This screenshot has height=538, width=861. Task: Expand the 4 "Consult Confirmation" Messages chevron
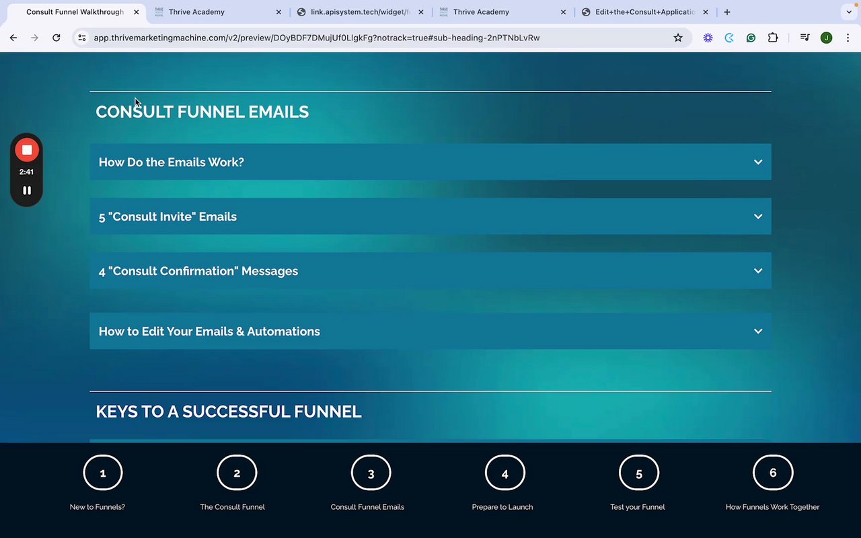[758, 271]
